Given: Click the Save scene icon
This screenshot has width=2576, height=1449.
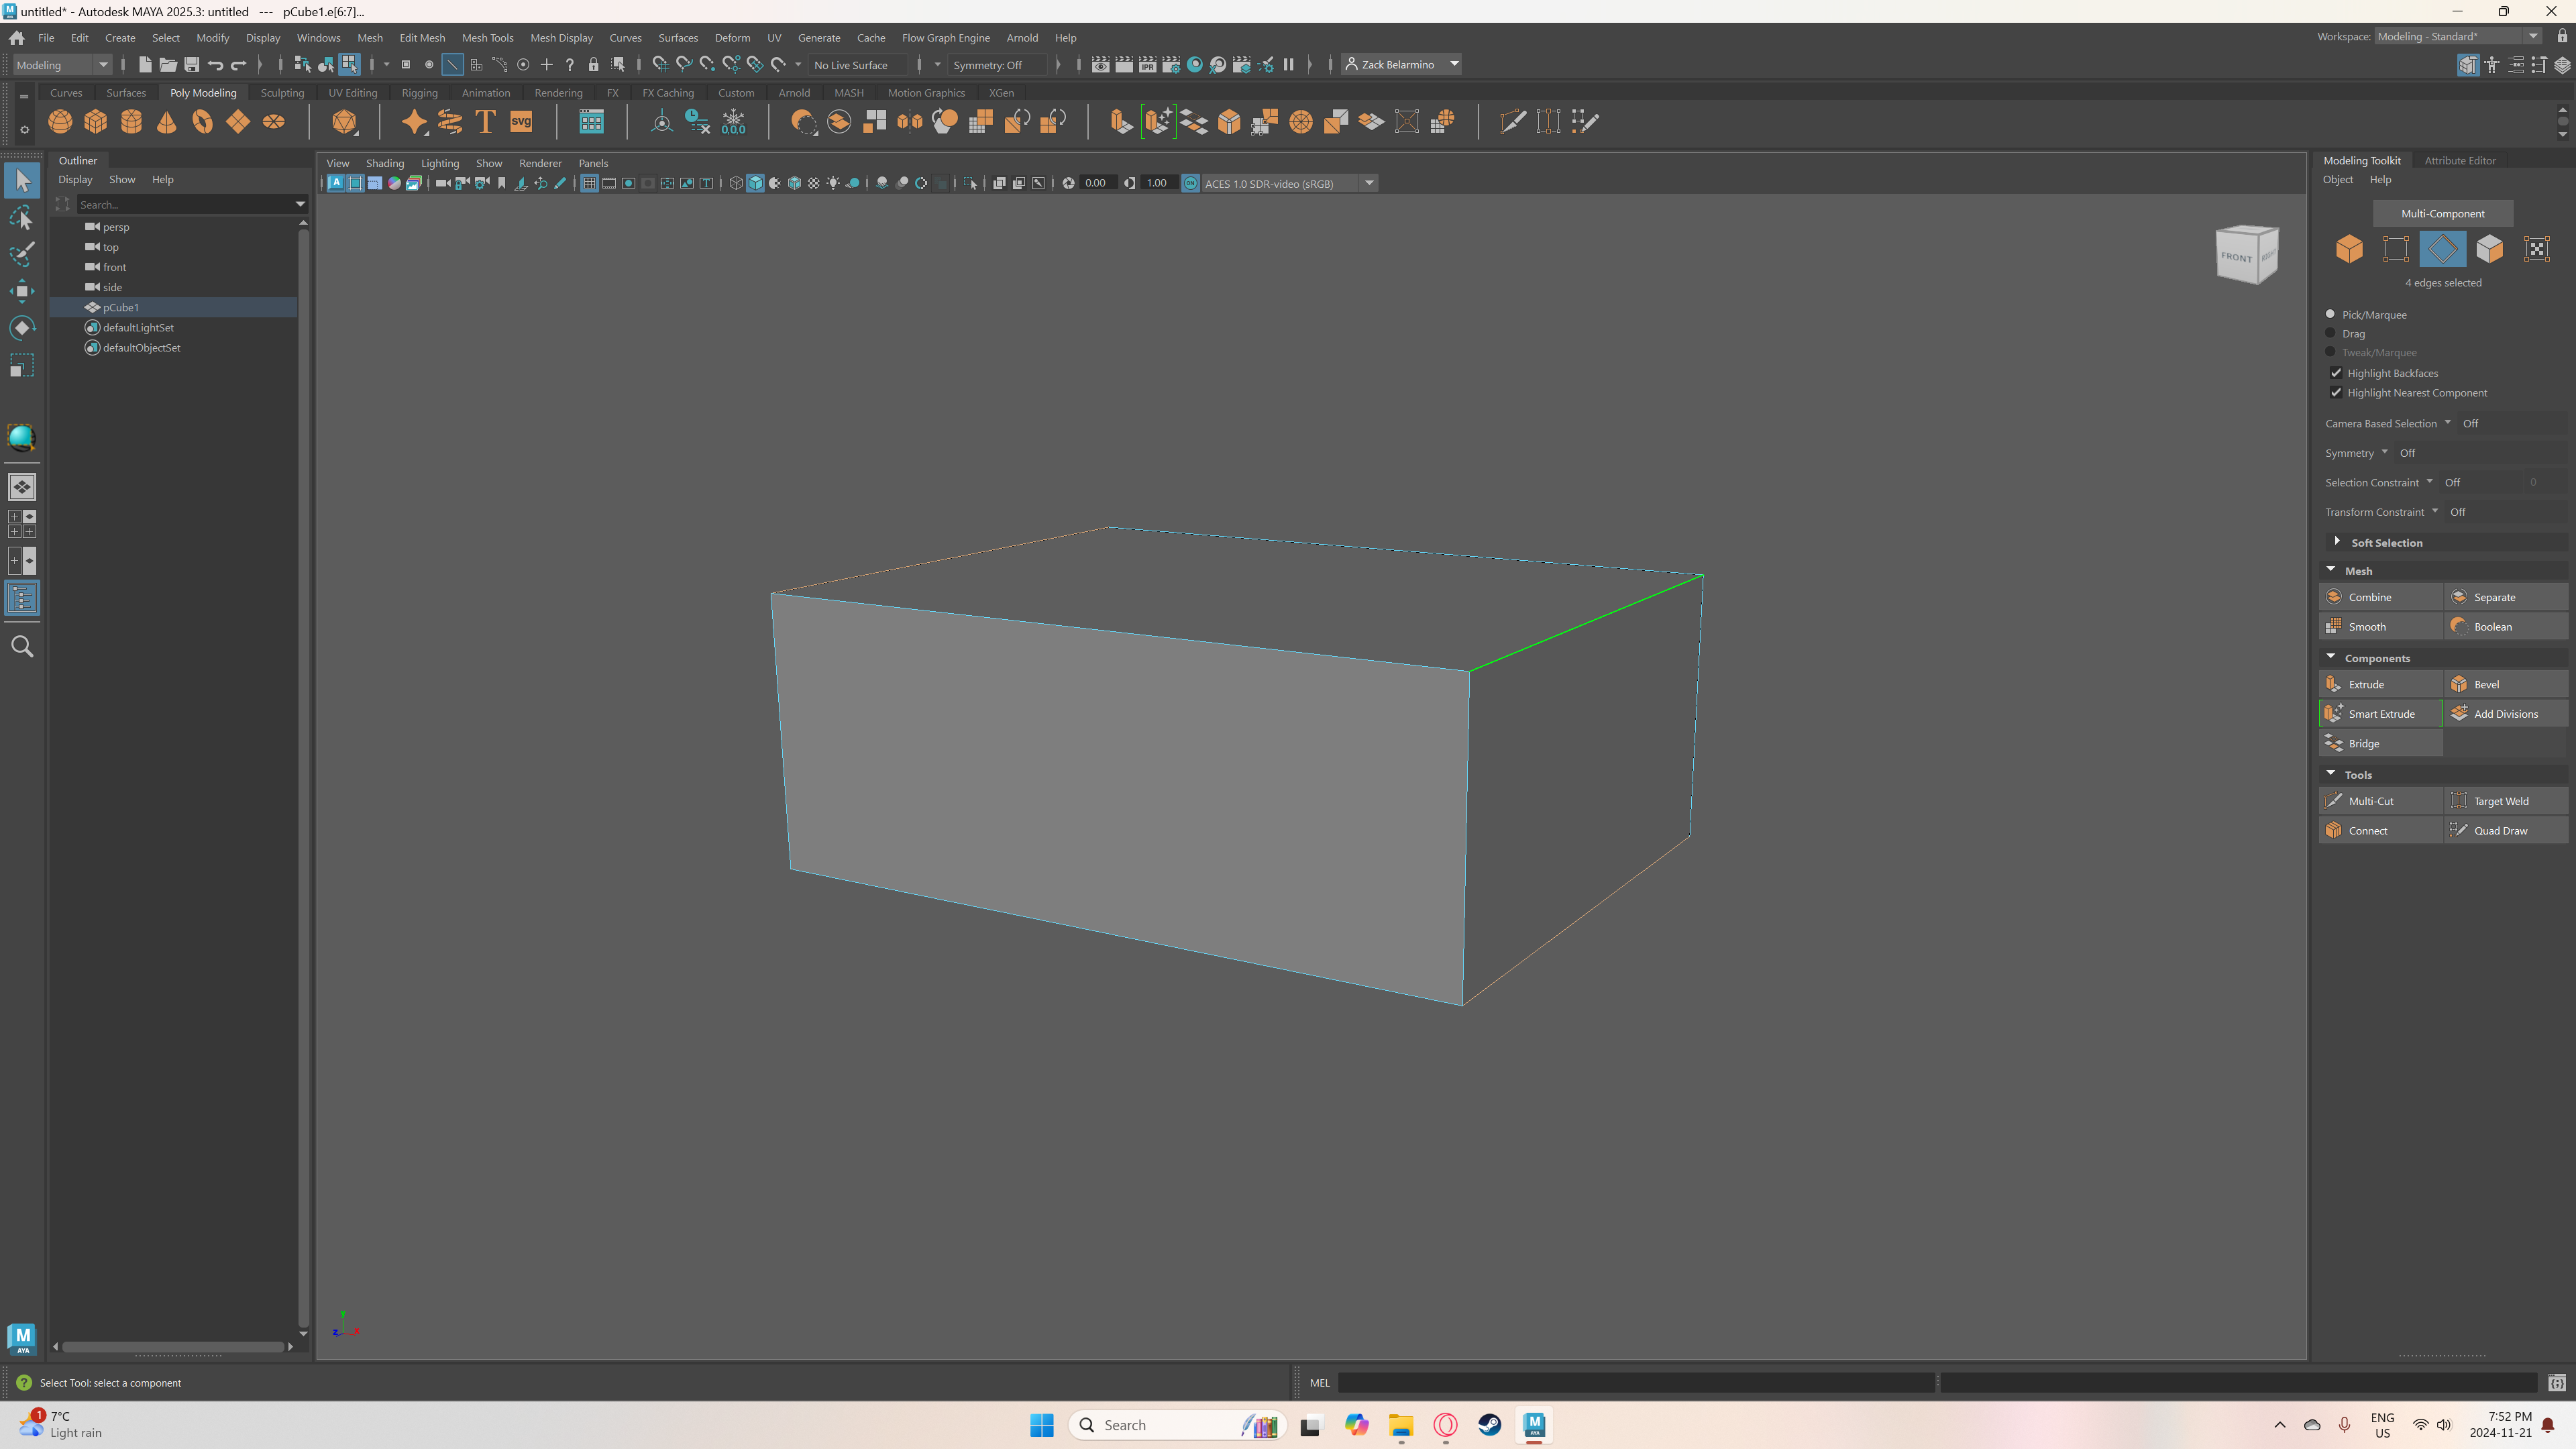Looking at the screenshot, I should point(192,65).
